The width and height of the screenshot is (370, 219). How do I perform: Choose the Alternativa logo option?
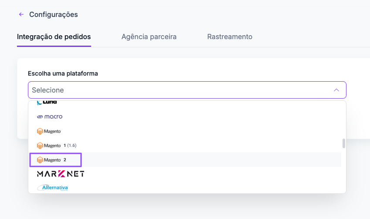(53, 188)
